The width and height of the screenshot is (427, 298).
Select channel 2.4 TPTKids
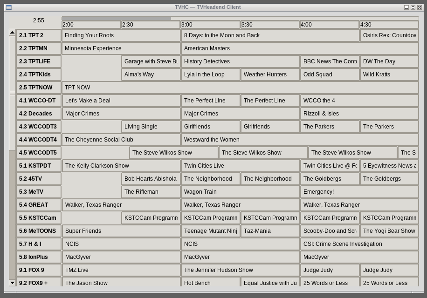tap(39, 74)
